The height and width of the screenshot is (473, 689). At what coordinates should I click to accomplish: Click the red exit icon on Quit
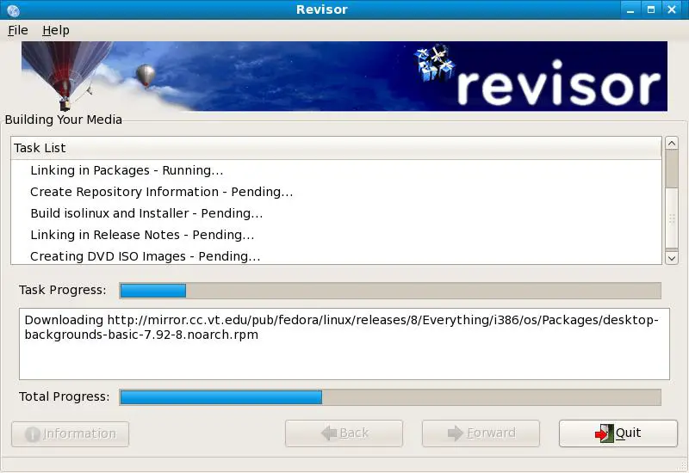pos(603,433)
